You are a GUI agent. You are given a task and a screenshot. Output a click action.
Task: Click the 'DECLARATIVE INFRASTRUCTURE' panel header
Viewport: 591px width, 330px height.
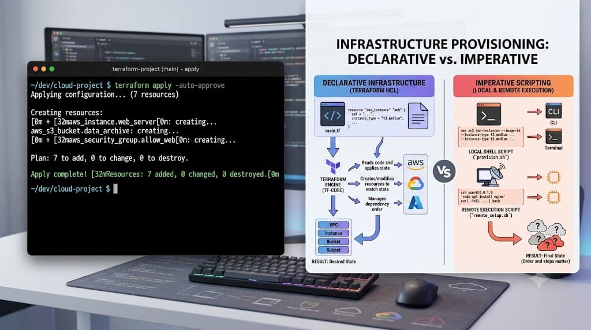[x=374, y=86]
